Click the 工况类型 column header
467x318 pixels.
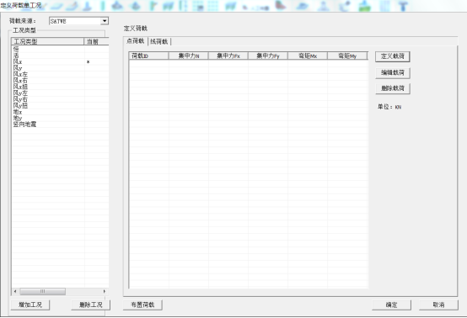pyautogui.click(x=48, y=41)
